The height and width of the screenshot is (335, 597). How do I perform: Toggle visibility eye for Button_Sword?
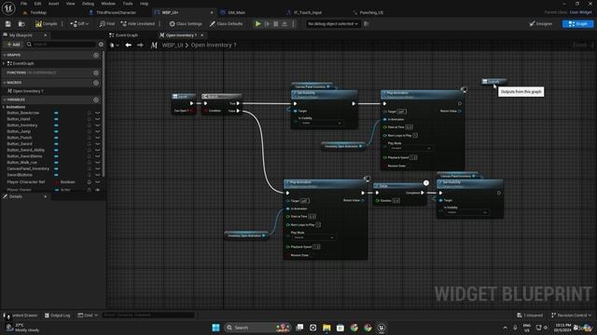(x=97, y=144)
